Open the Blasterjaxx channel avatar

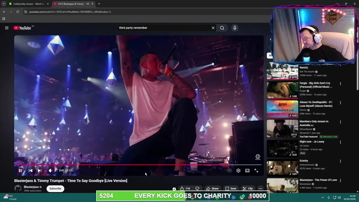[x=18, y=189]
